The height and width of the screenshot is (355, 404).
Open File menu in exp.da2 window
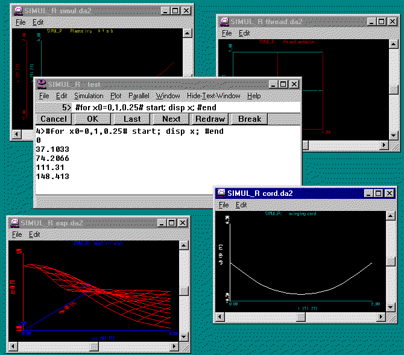click(x=17, y=234)
